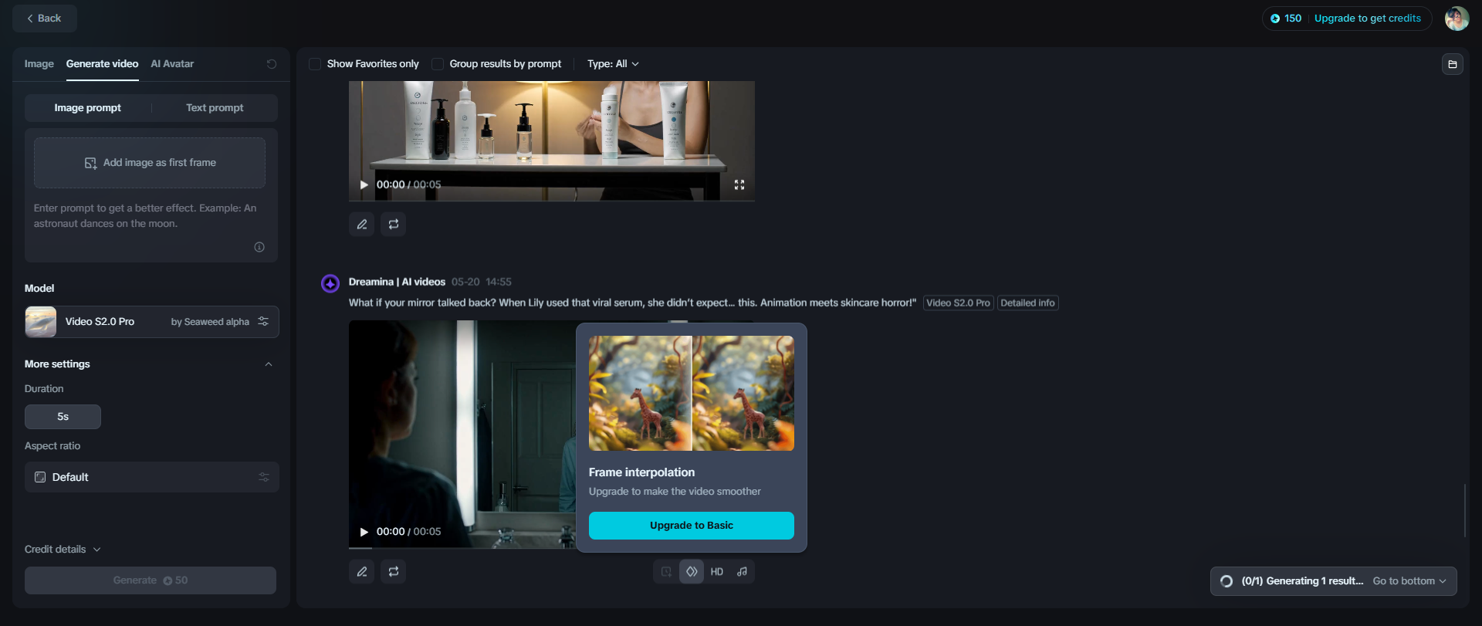Click the Generating 1 result status text
The height and width of the screenshot is (626, 1482).
(x=1302, y=581)
